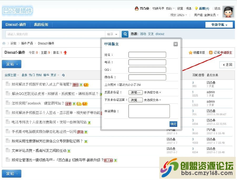Click the star icon next to 收藏本版
The image size is (237, 180).
tap(190, 53)
